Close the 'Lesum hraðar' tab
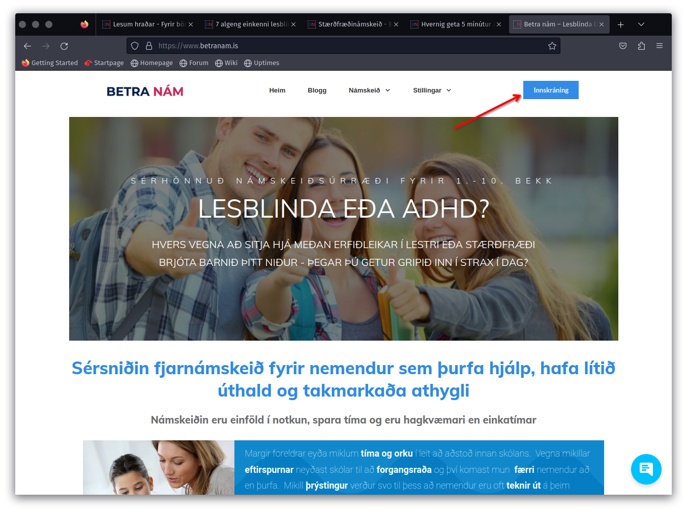This screenshot has width=687, height=512. pyautogui.click(x=191, y=24)
